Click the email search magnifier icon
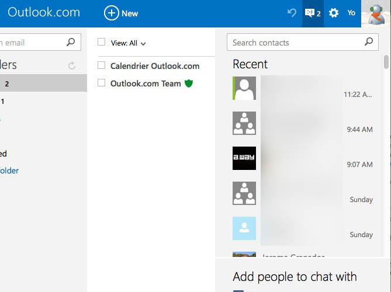Viewport: 391px width, 292px height. point(71,42)
